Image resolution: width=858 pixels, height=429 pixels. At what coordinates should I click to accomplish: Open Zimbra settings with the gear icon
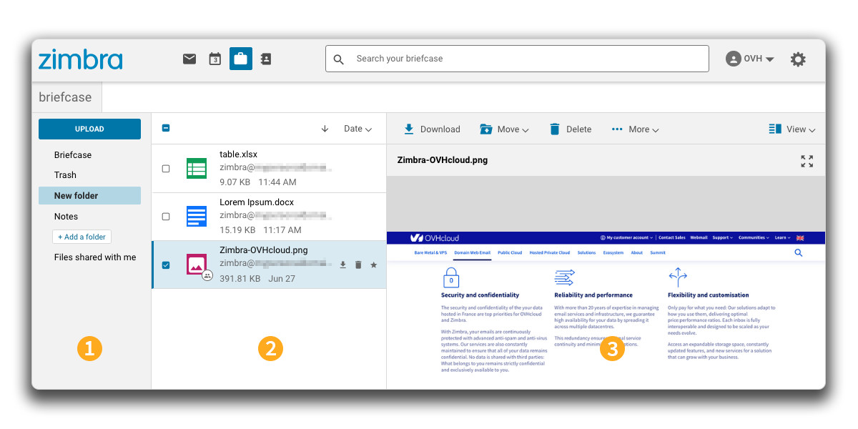[x=798, y=59]
